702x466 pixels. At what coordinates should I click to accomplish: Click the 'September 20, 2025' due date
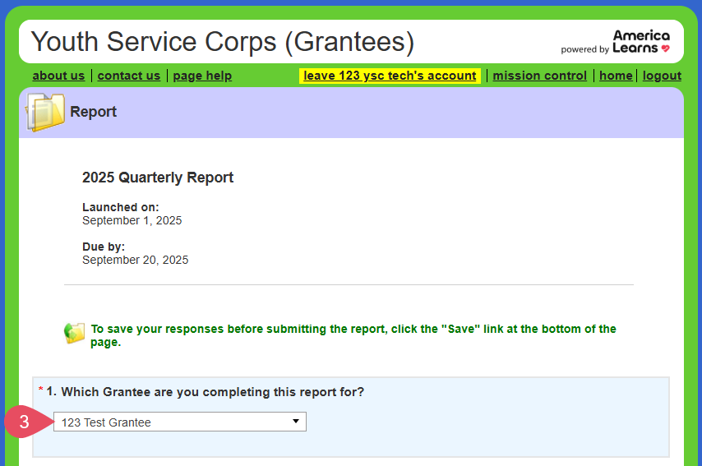[x=135, y=260]
